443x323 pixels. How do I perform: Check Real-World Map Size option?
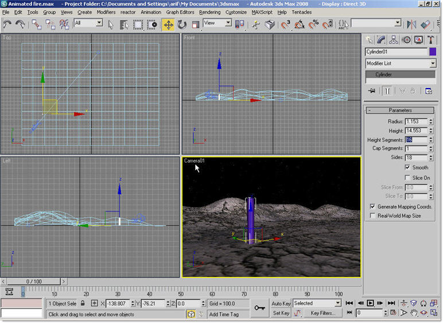pyautogui.click(x=372, y=216)
